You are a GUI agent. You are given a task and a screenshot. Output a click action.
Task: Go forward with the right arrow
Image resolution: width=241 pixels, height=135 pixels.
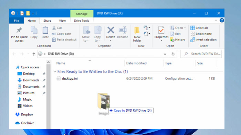point(22,54)
